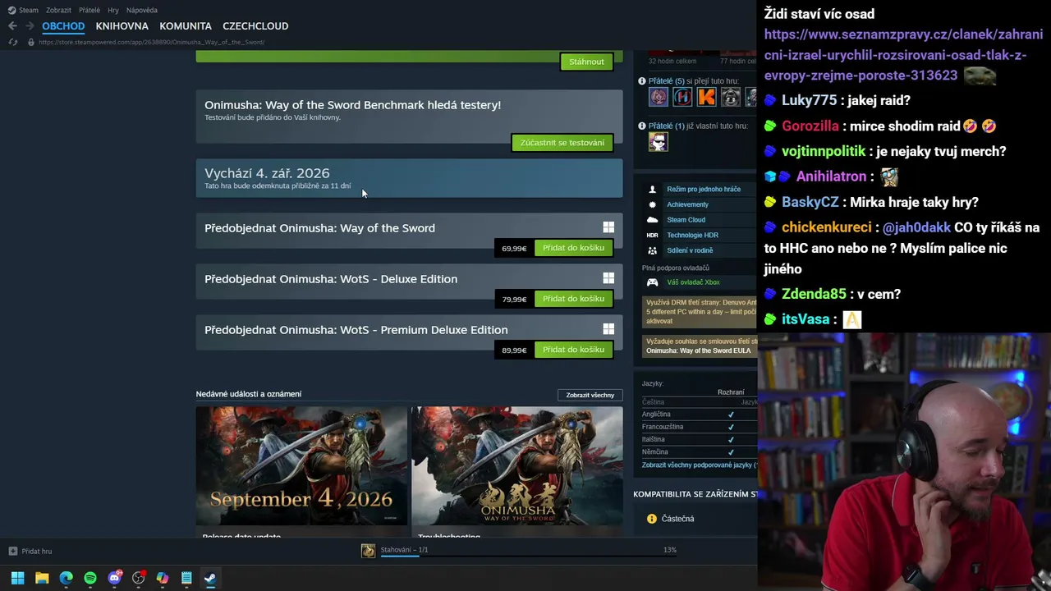The height and width of the screenshot is (591, 1051).
Task: Show all supported languages link
Action: point(700,465)
